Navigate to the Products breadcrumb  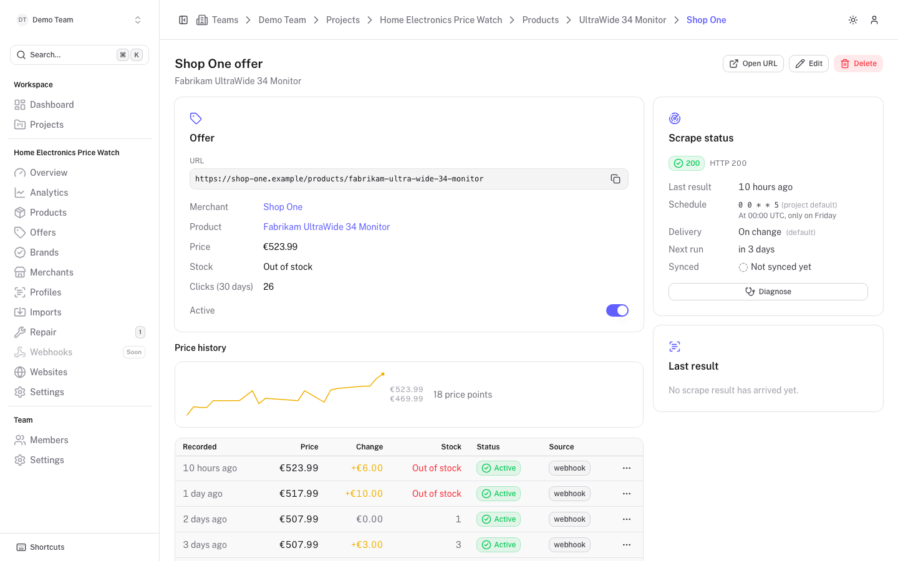click(x=541, y=20)
